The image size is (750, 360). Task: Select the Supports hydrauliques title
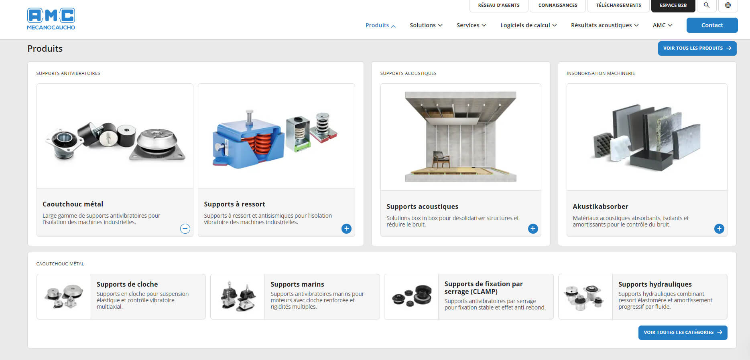click(655, 284)
